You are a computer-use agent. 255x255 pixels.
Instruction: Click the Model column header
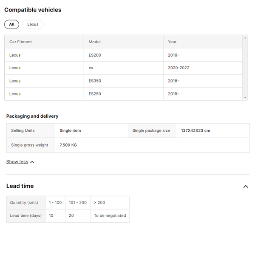(x=94, y=42)
